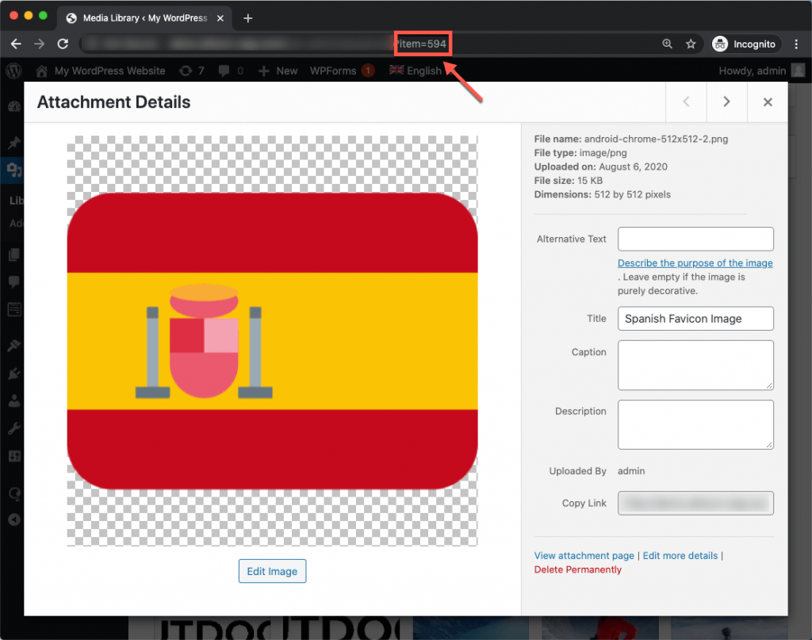Open View attachment page link

click(584, 556)
